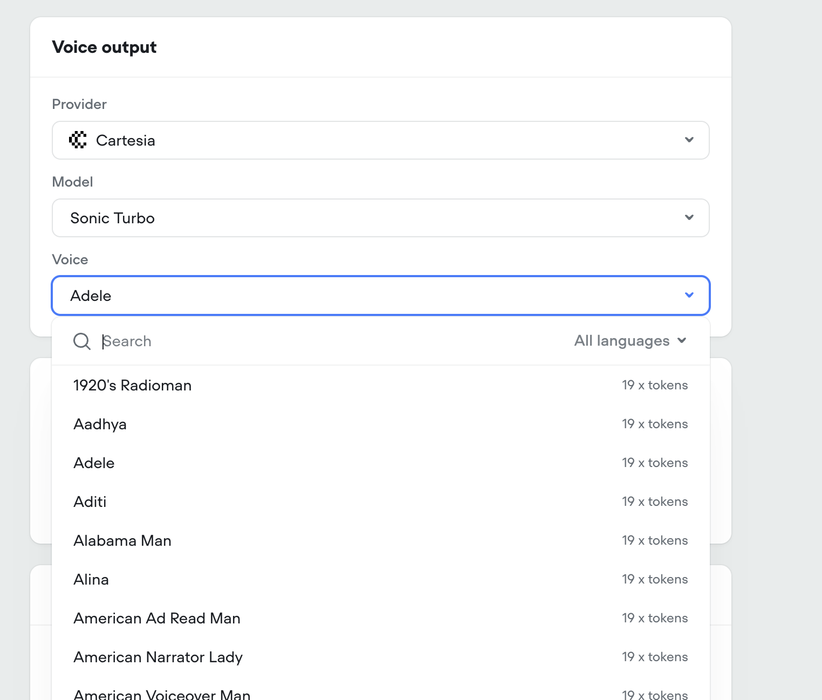Select Adele from the voice list
Screen dimensions: 822x700
pyautogui.click(x=94, y=463)
